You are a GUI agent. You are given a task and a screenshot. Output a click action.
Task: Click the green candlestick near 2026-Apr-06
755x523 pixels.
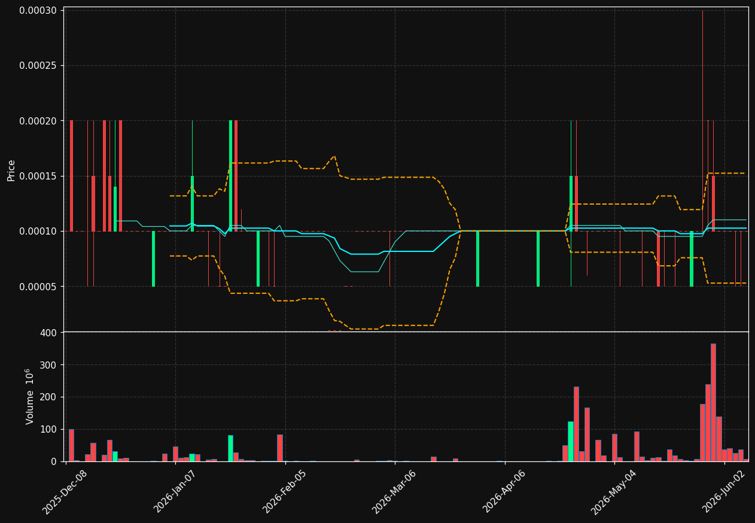click(x=538, y=259)
